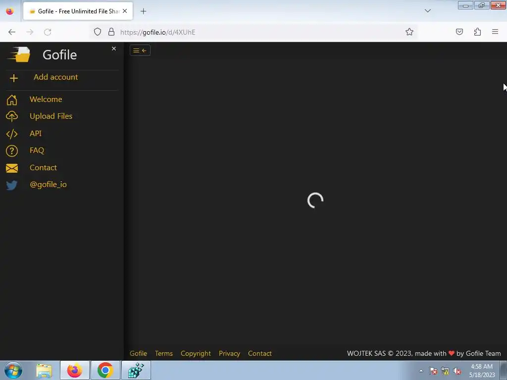The width and height of the screenshot is (507, 380).
Task: Open the Firefox hamburger application menu
Action: point(495,32)
